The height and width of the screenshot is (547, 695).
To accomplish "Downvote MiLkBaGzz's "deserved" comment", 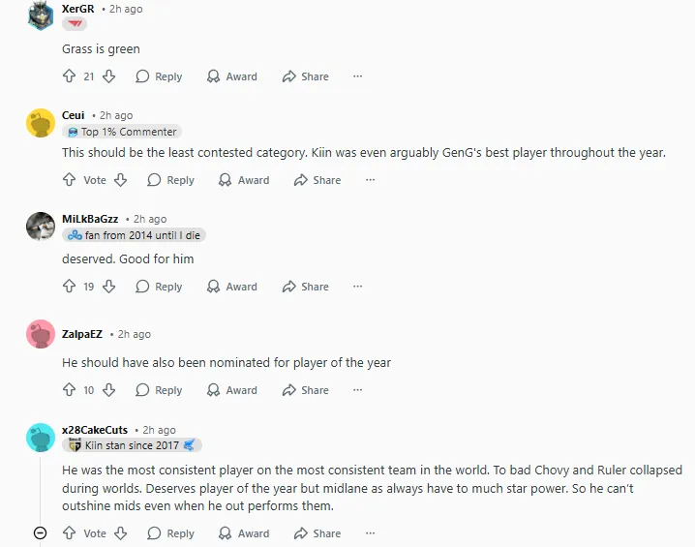I will 109,287.
